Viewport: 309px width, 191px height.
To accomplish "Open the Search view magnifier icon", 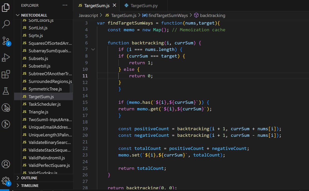I will [6, 24].
